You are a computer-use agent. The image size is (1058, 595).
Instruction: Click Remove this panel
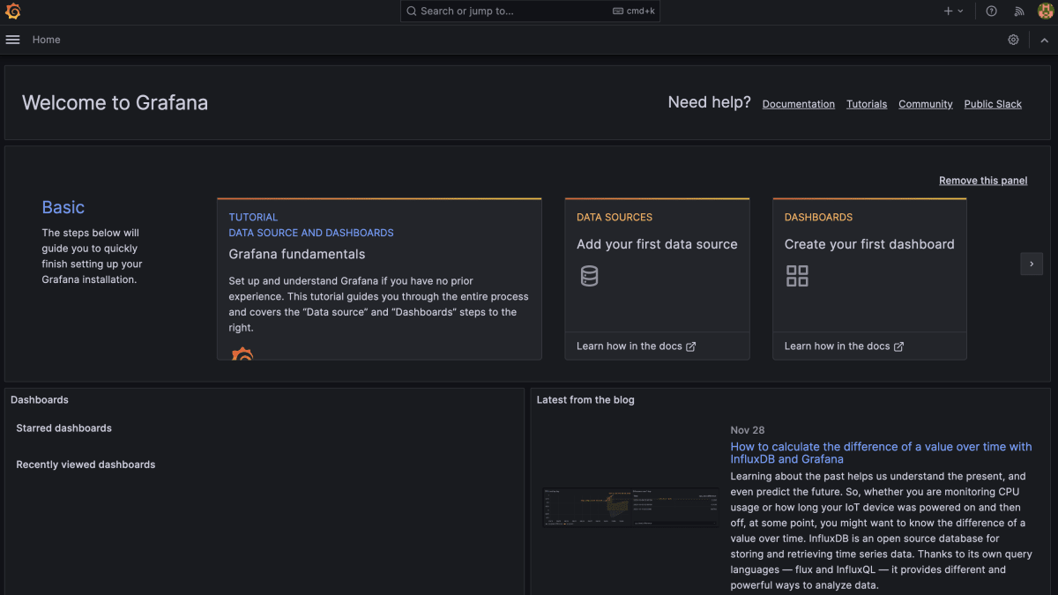click(983, 180)
